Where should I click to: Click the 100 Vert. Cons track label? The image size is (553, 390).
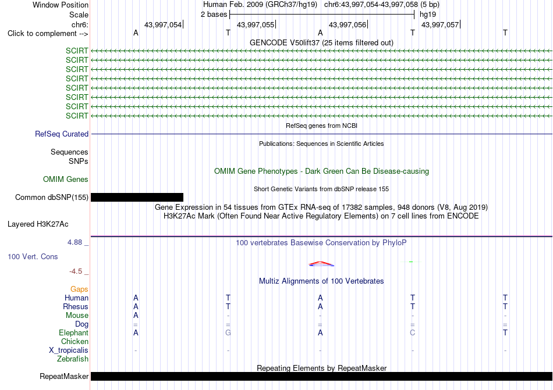click(33, 256)
